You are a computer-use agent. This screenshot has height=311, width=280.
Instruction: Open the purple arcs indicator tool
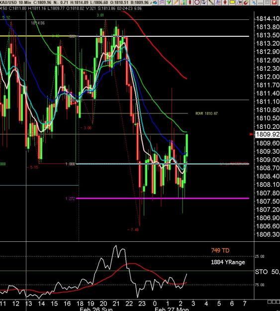pos(162,2)
